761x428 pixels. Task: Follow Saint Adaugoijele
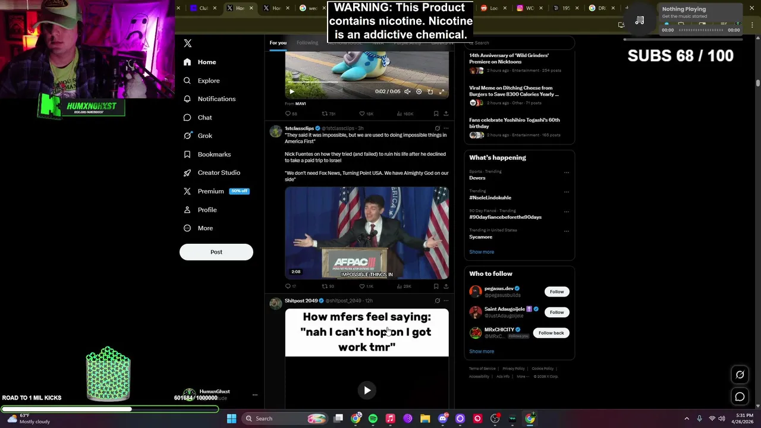point(556,312)
